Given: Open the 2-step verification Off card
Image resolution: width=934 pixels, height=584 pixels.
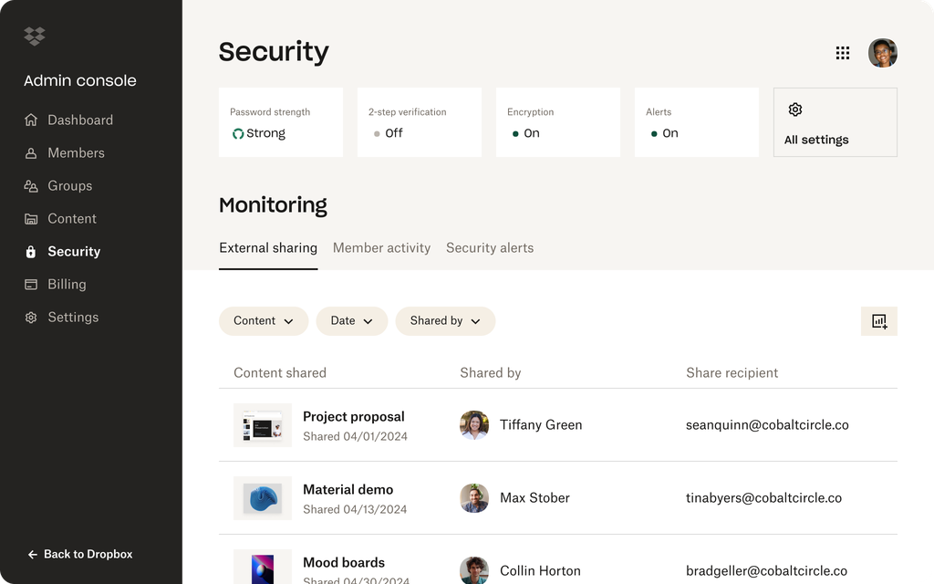Looking at the screenshot, I should [x=419, y=122].
